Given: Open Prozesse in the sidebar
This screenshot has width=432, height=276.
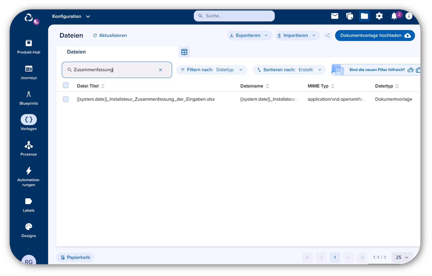Looking at the screenshot, I should (29, 149).
